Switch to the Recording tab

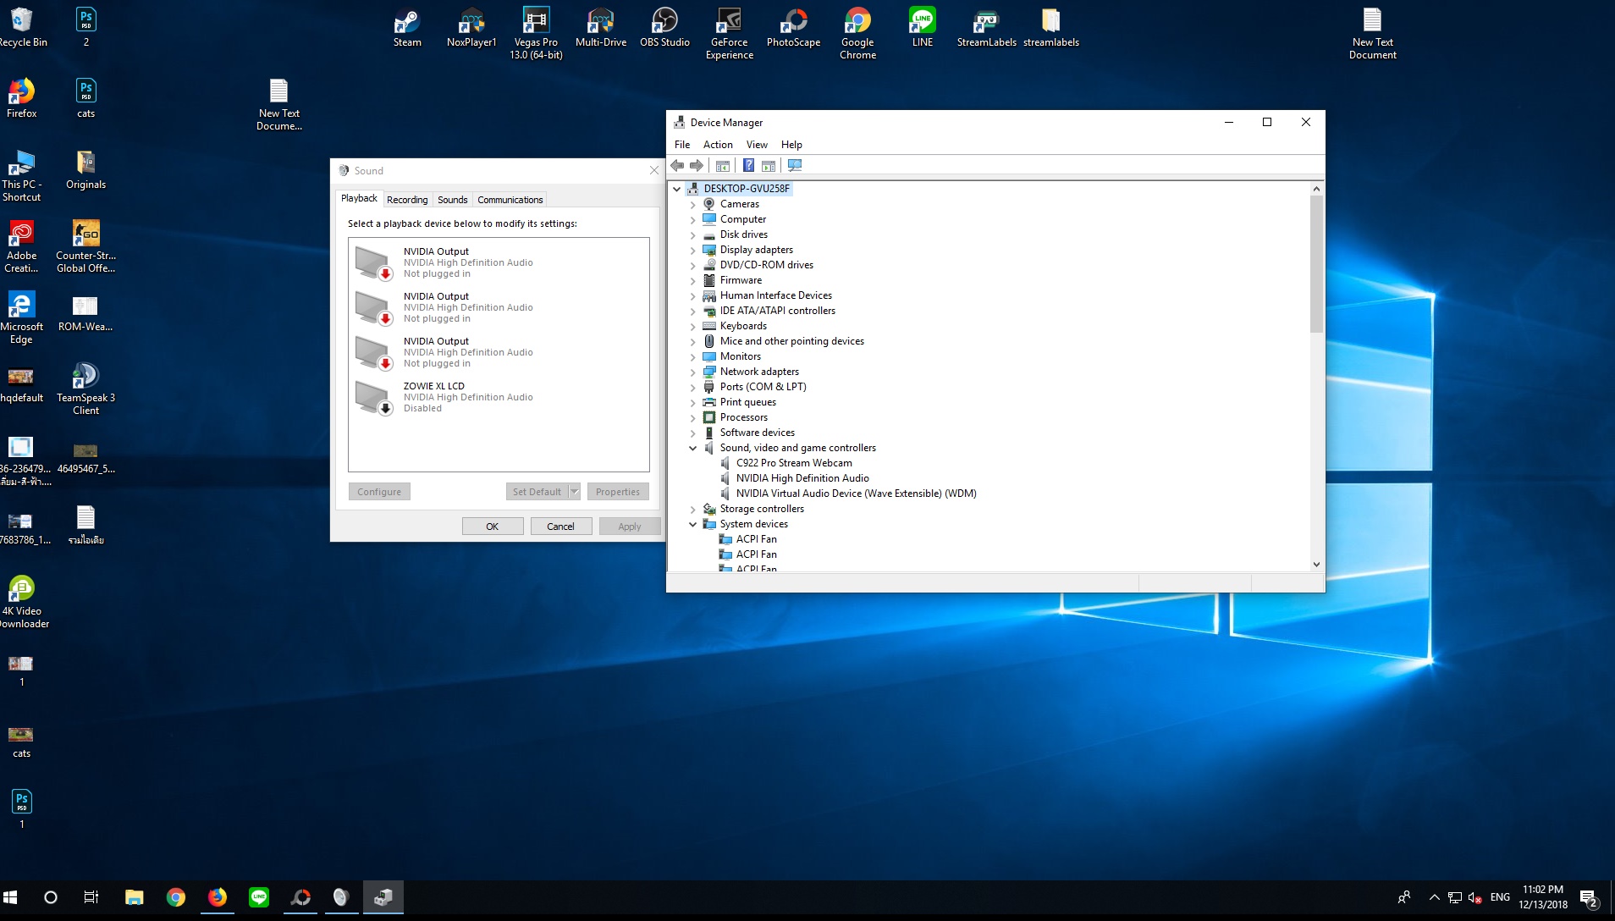(x=407, y=200)
